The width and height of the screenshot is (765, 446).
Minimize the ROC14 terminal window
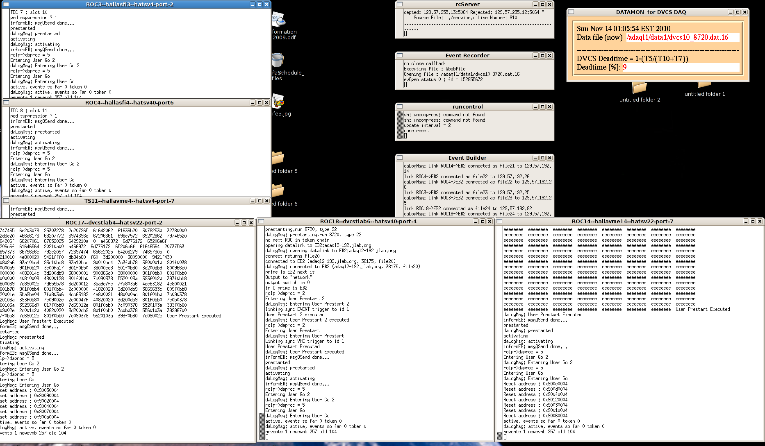pos(745,221)
